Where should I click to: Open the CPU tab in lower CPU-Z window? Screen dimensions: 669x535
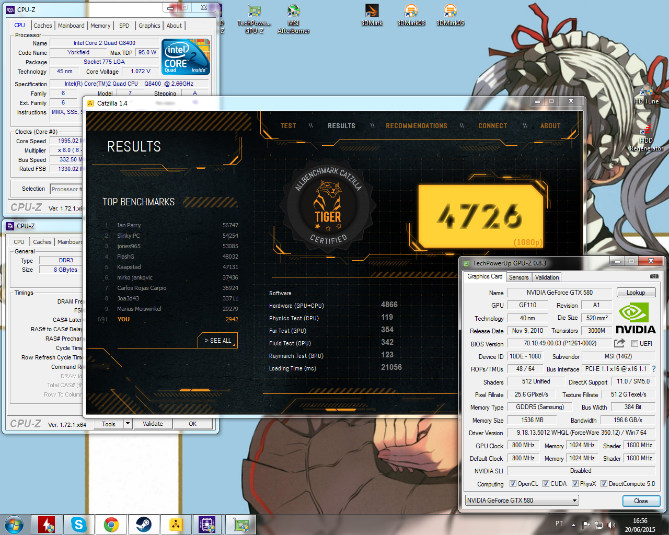click(19, 242)
